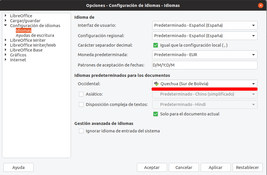Select the LibreOffice Writer/Web category
The image size is (267, 175).
(x=33, y=45)
